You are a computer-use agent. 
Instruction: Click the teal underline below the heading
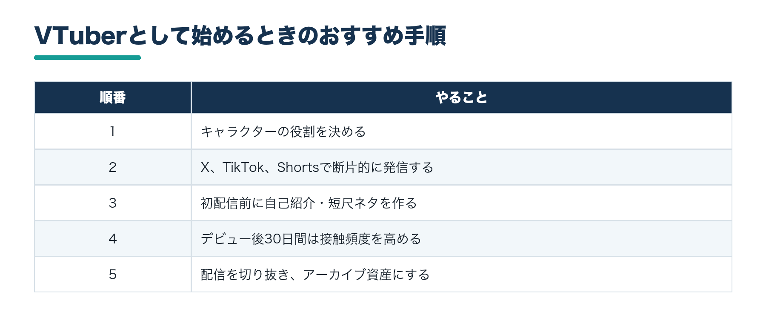click(x=88, y=57)
